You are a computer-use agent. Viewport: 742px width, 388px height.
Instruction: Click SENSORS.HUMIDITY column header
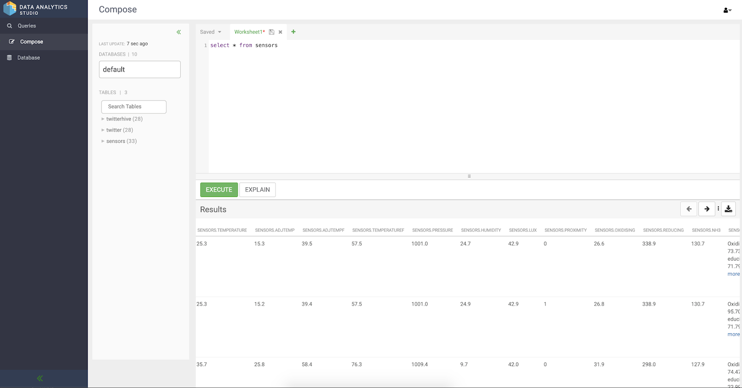click(x=481, y=230)
